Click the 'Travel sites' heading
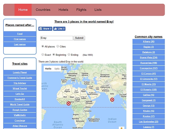Image resolution: width=169 pixels, height=129 pixels. (x=20, y=64)
